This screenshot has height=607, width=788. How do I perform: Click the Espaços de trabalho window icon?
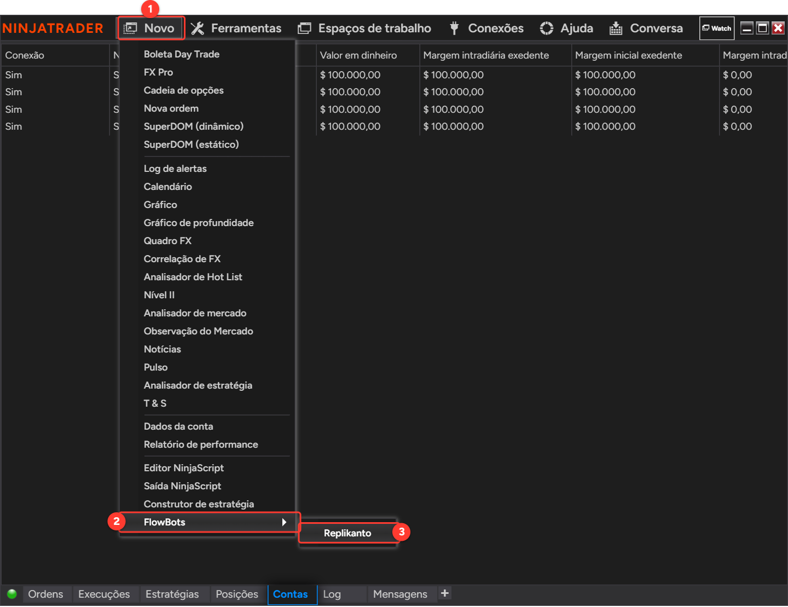click(304, 28)
